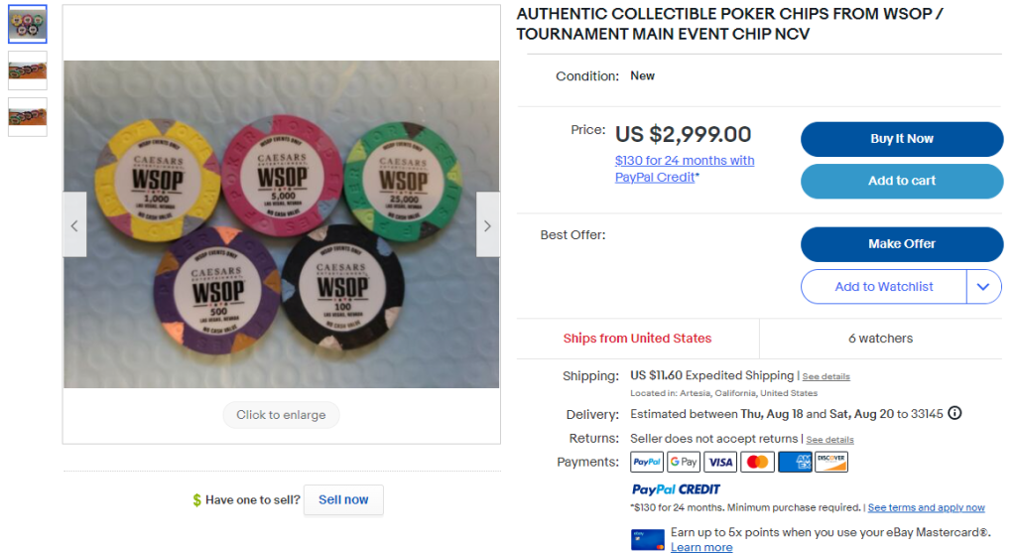Add the poker chips to cart

point(901,181)
